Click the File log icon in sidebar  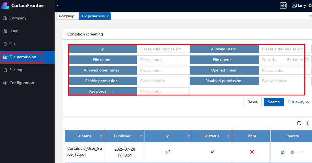click(5, 70)
